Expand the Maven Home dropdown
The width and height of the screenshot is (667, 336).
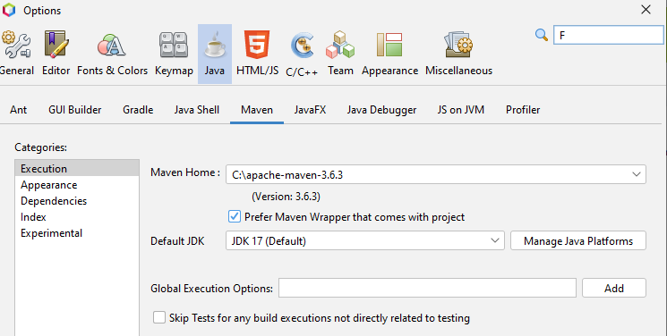click(x=636, y=174)
